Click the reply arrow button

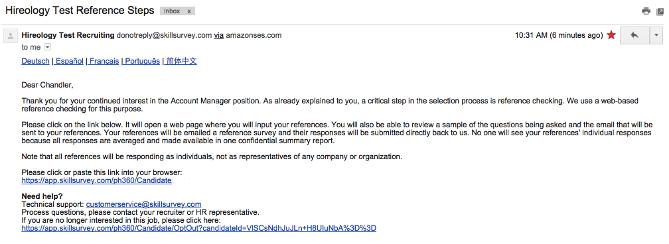pos(634,36)
